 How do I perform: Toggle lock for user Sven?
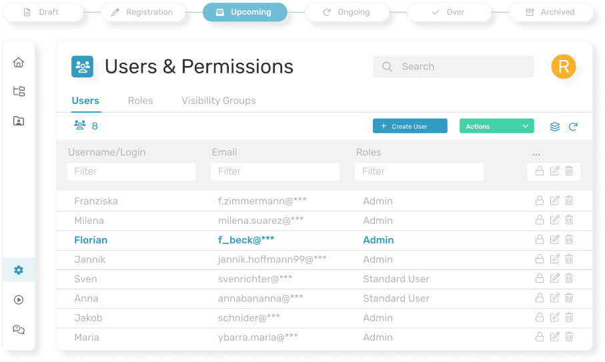tap(540, 279)
